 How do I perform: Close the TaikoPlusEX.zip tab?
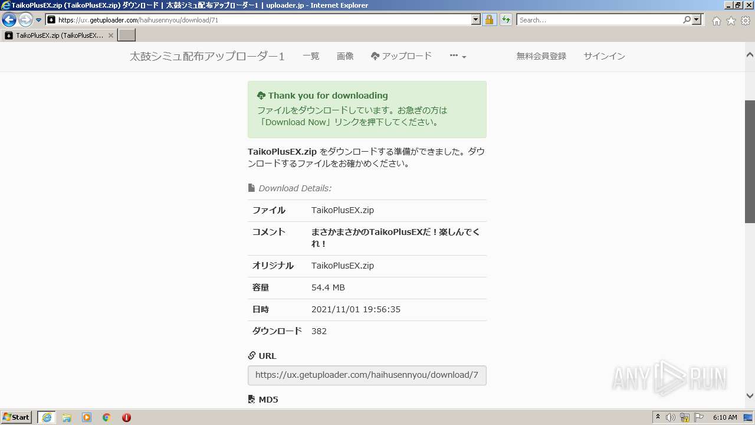click(x=111, y=35)
